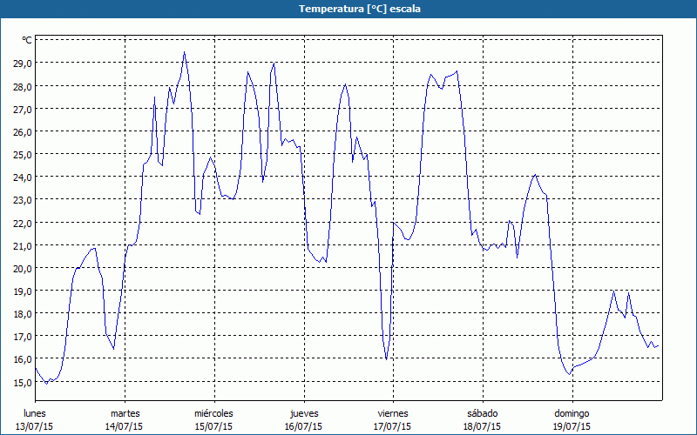Screen dimensions: 697x435
Task: Click the 13/07/15 date label
Action: coord(35,426)
